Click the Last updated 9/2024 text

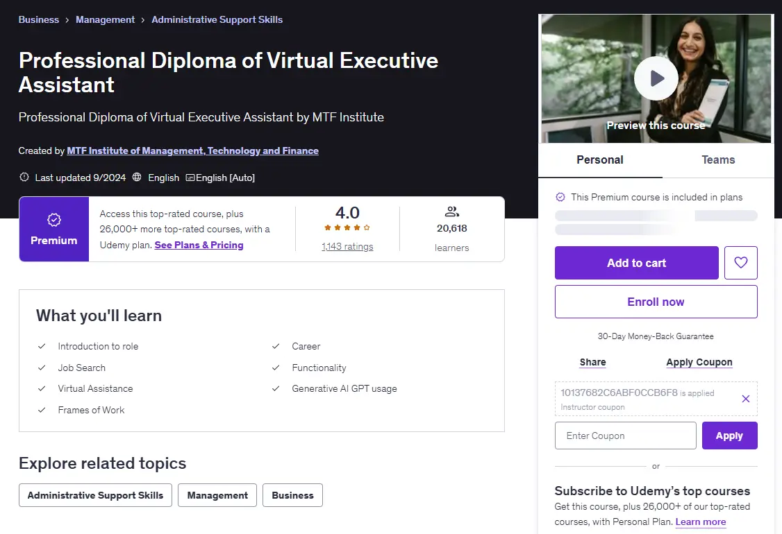[81, 178]
